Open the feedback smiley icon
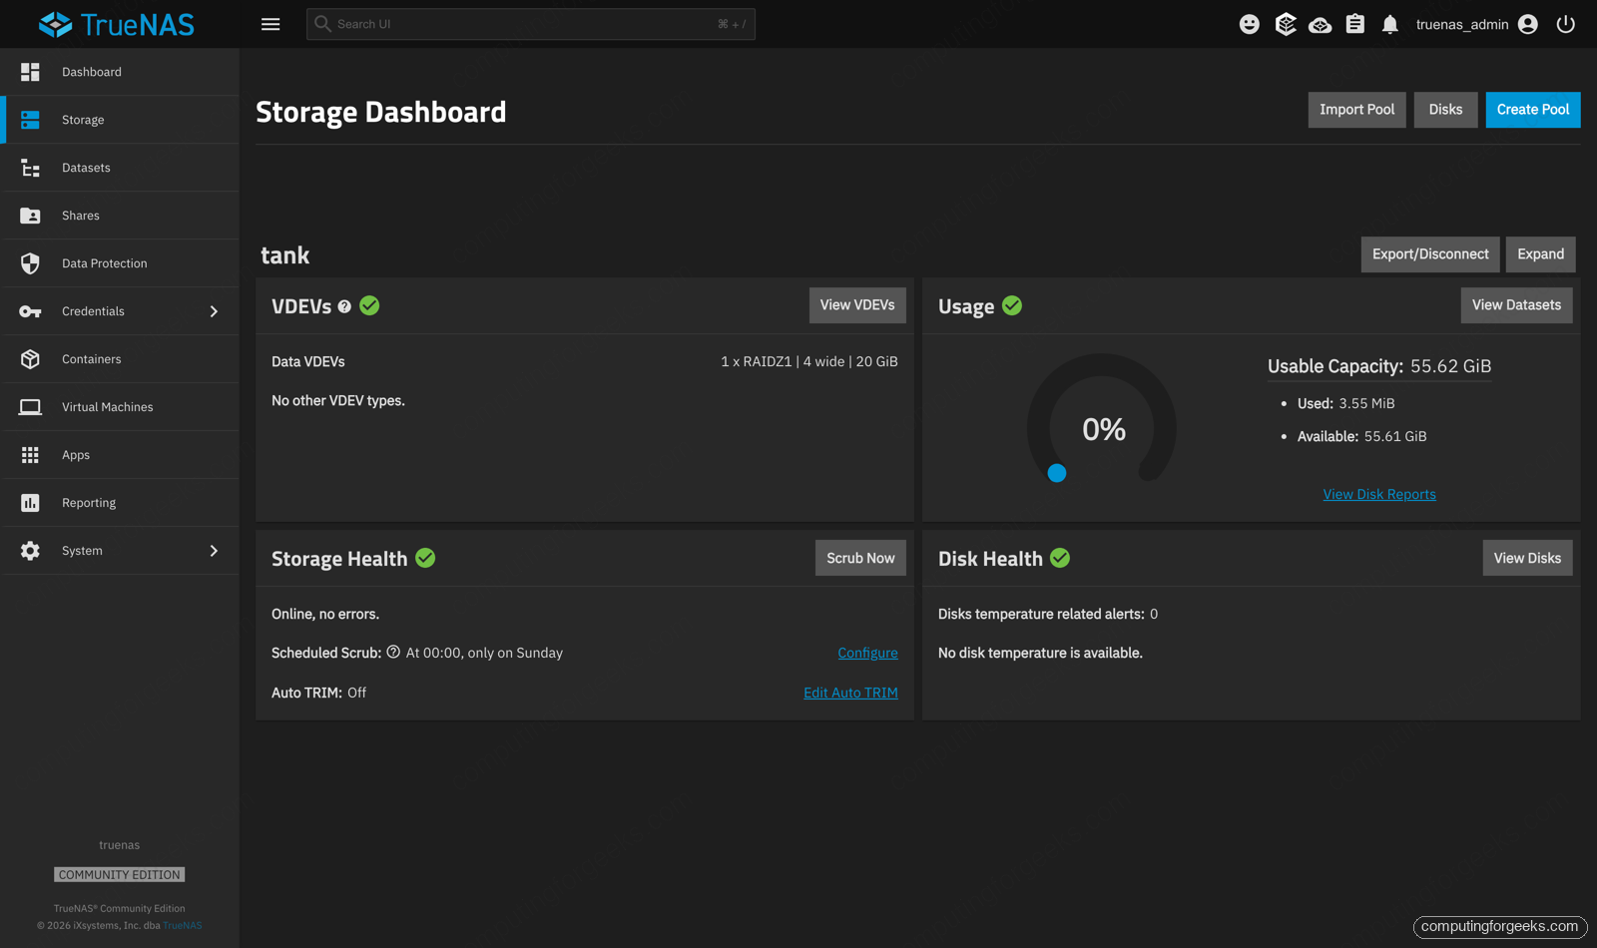 coord(1250,24)
